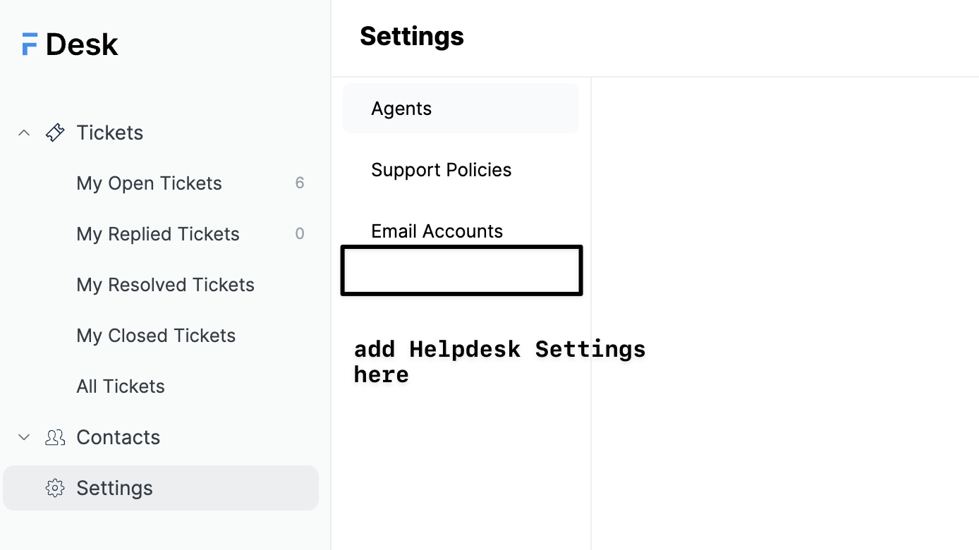Screen dimensions: 979x550
Task: Click the empty box under Email Accounts
Action: 461,270
